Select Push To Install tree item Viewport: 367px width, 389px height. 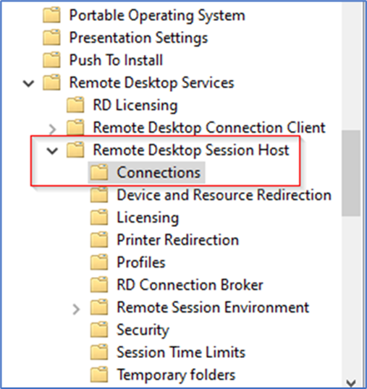116,60
